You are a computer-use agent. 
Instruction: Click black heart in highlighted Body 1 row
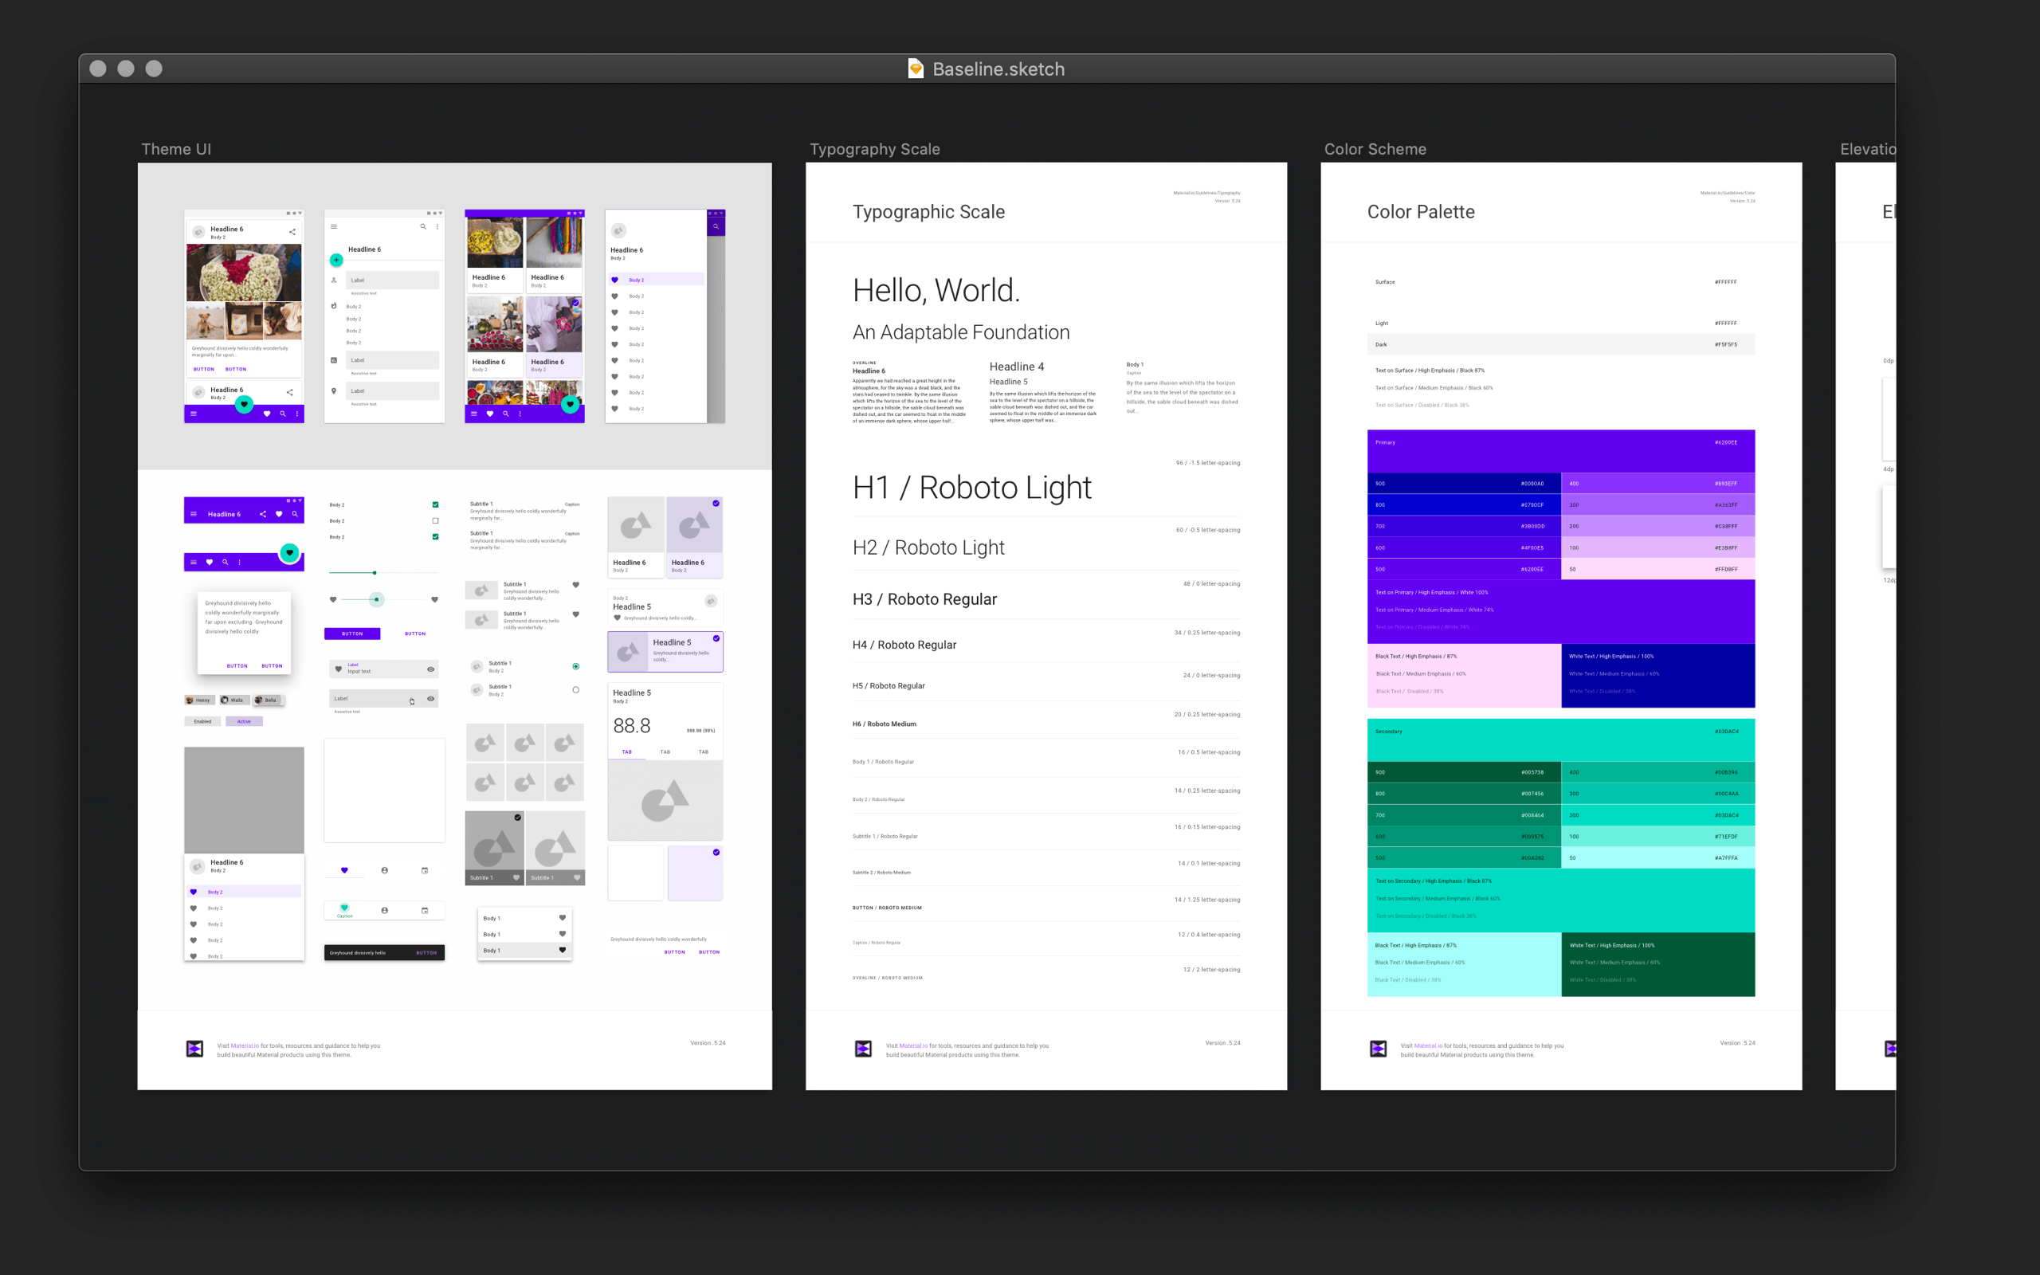click(563, 951)
